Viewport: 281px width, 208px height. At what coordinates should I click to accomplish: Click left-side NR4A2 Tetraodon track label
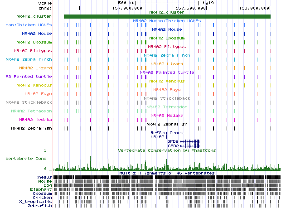tap(31, 111)
